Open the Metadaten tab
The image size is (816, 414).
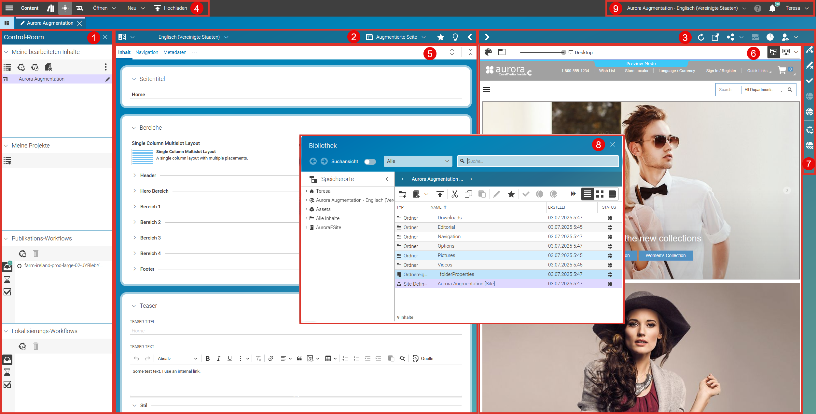pos(175,52)
